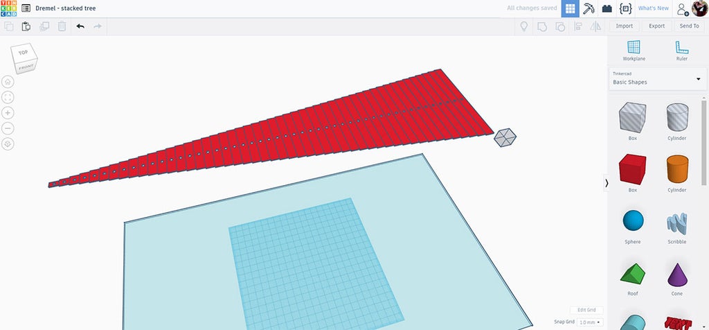Select the small gray cube in the viewport

coord(505,137)
